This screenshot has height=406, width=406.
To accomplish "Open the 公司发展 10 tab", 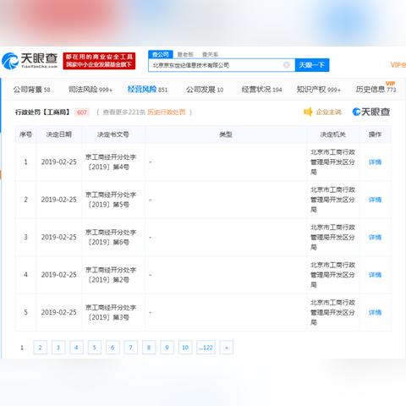I will point(205,90).
